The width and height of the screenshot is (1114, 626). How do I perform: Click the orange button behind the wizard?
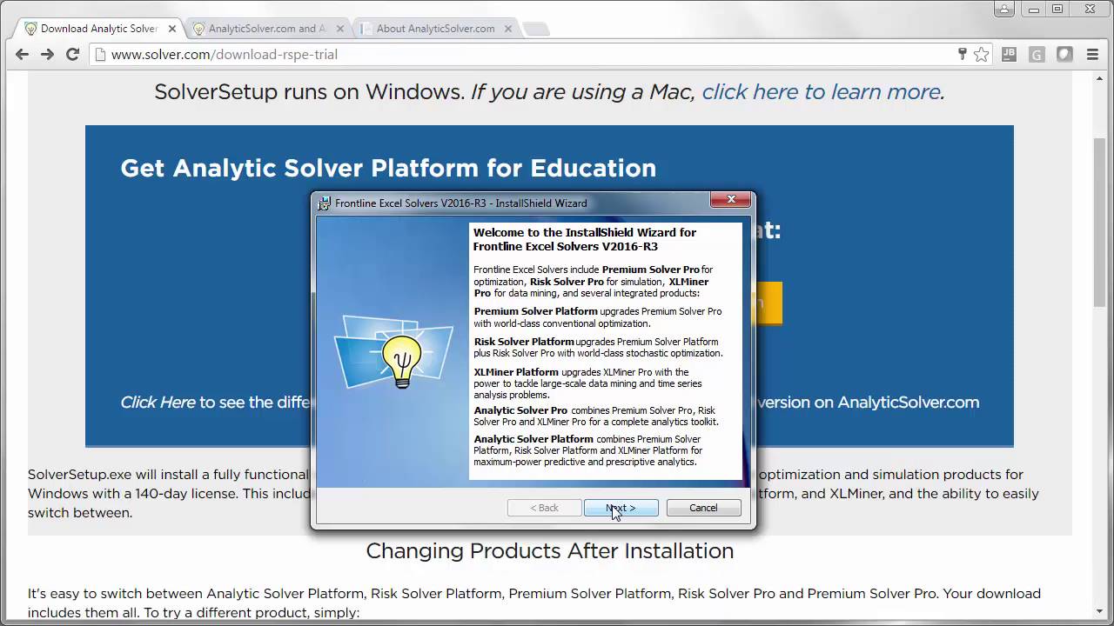[768, 303]
